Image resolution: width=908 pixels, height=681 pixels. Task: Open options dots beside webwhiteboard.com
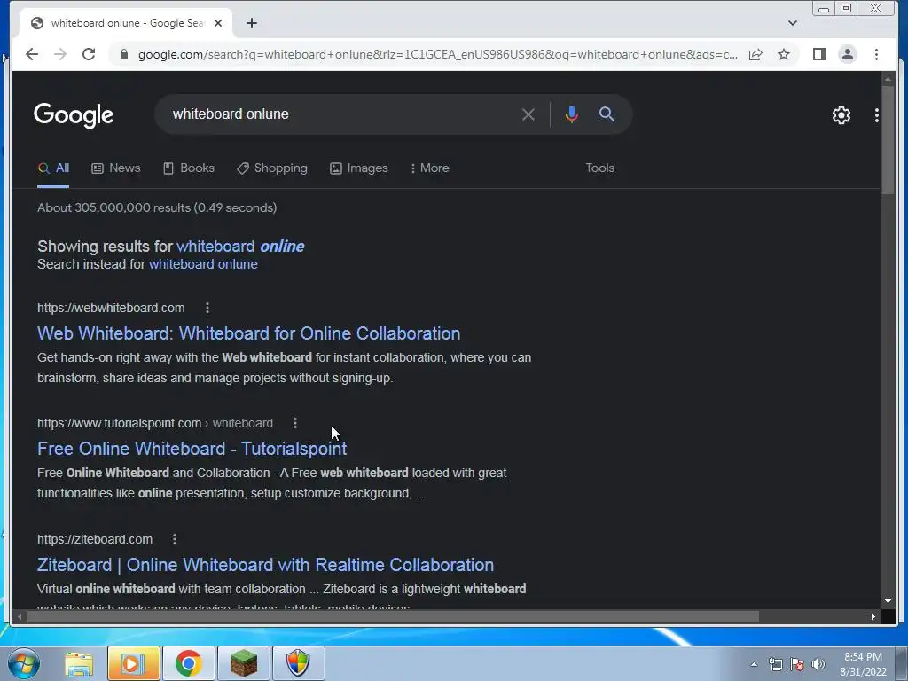click(x=207, y=308)
